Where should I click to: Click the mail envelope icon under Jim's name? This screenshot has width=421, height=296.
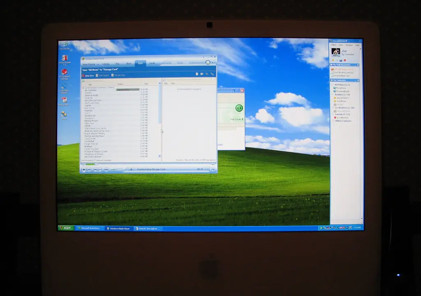[x=341, y=60]
